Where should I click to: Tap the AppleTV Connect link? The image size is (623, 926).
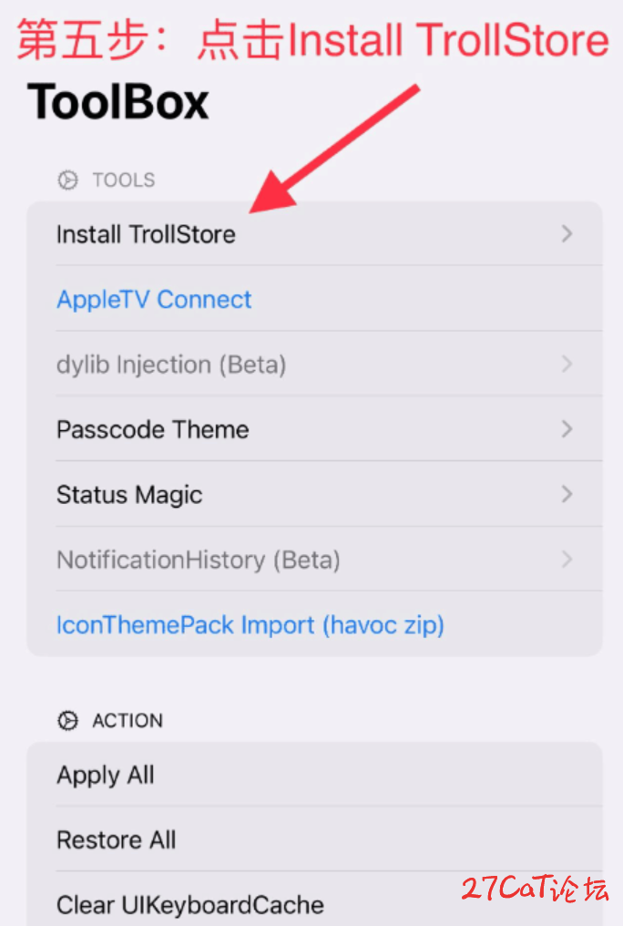(154, 300)
